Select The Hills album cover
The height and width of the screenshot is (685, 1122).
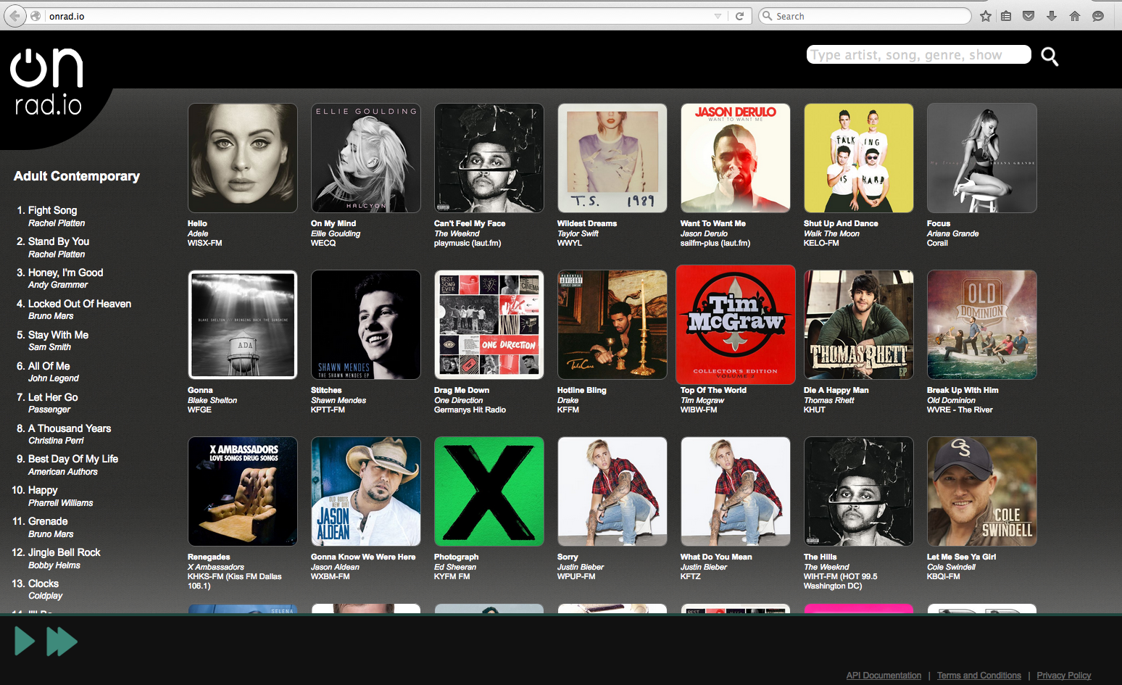pos(859,491)
